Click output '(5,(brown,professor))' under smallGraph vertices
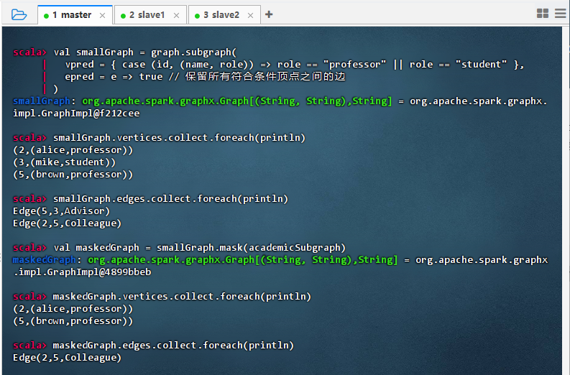Image resolution: width=570 pixels, height=375 pixels. click(73, 175)
